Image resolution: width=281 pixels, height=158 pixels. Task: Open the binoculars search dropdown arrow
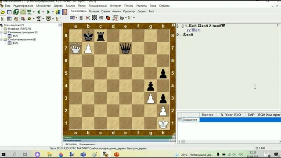[x=33, y=18]
